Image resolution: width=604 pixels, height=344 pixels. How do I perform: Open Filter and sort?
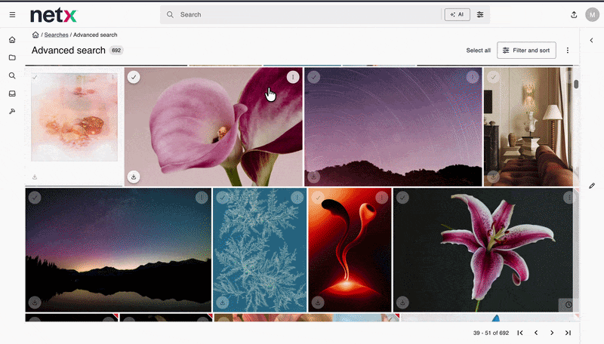click(x=526, y=51)
